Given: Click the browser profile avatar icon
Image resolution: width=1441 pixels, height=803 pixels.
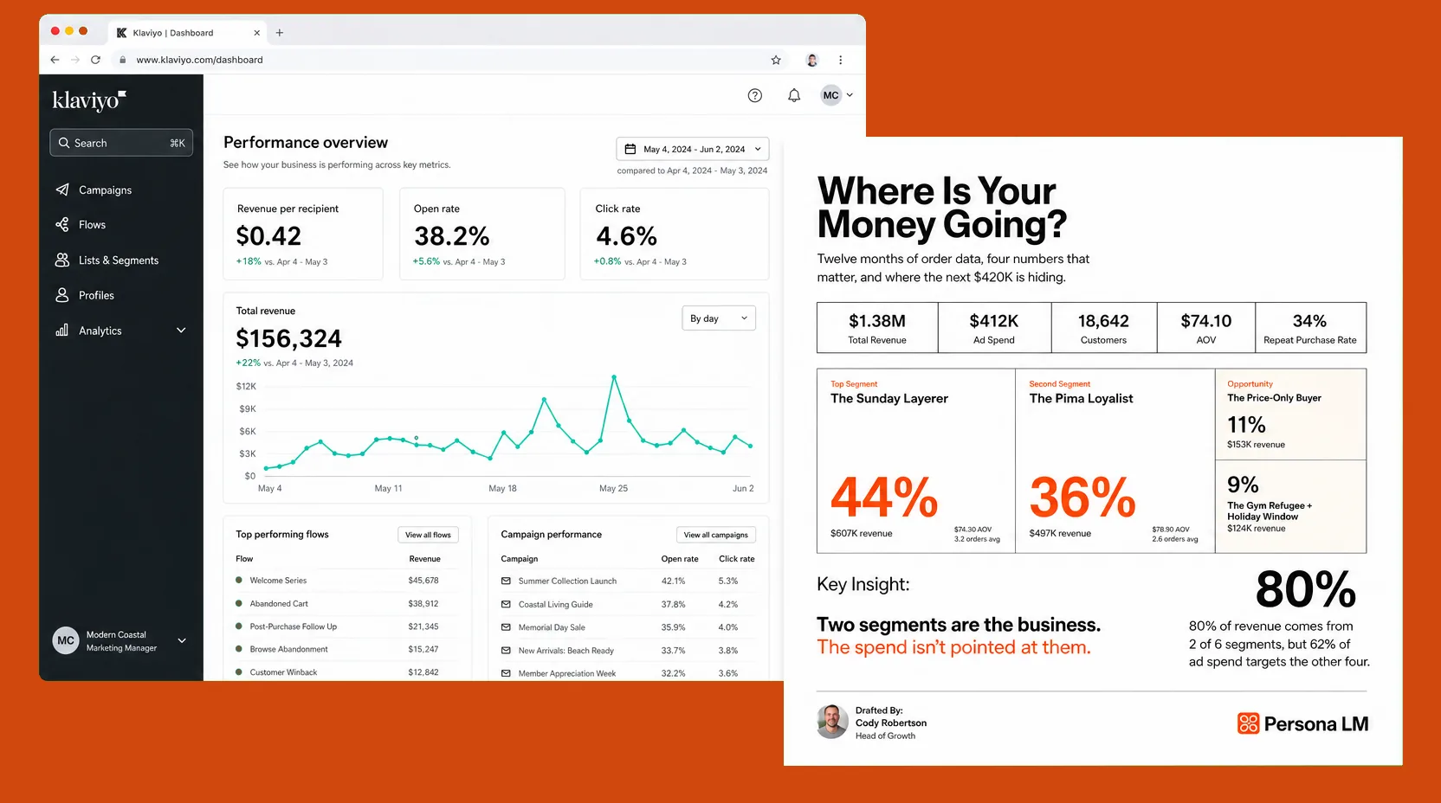Looking at the screenshot, I should coord(812,60).
